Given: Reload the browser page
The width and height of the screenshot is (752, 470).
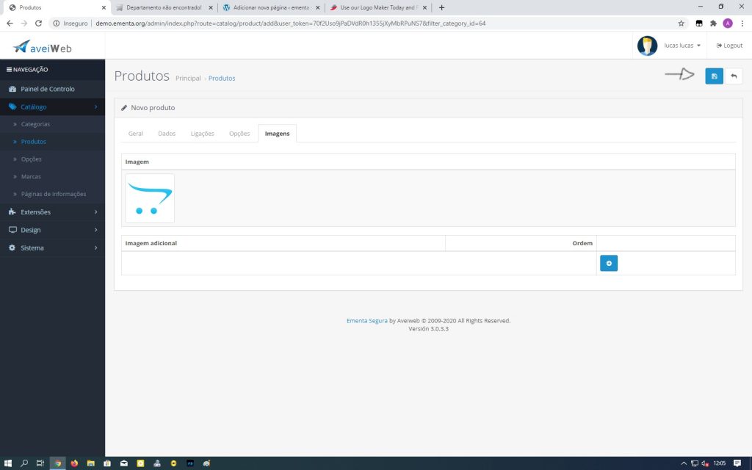Looking at the screenshot, I should (38, 23).
